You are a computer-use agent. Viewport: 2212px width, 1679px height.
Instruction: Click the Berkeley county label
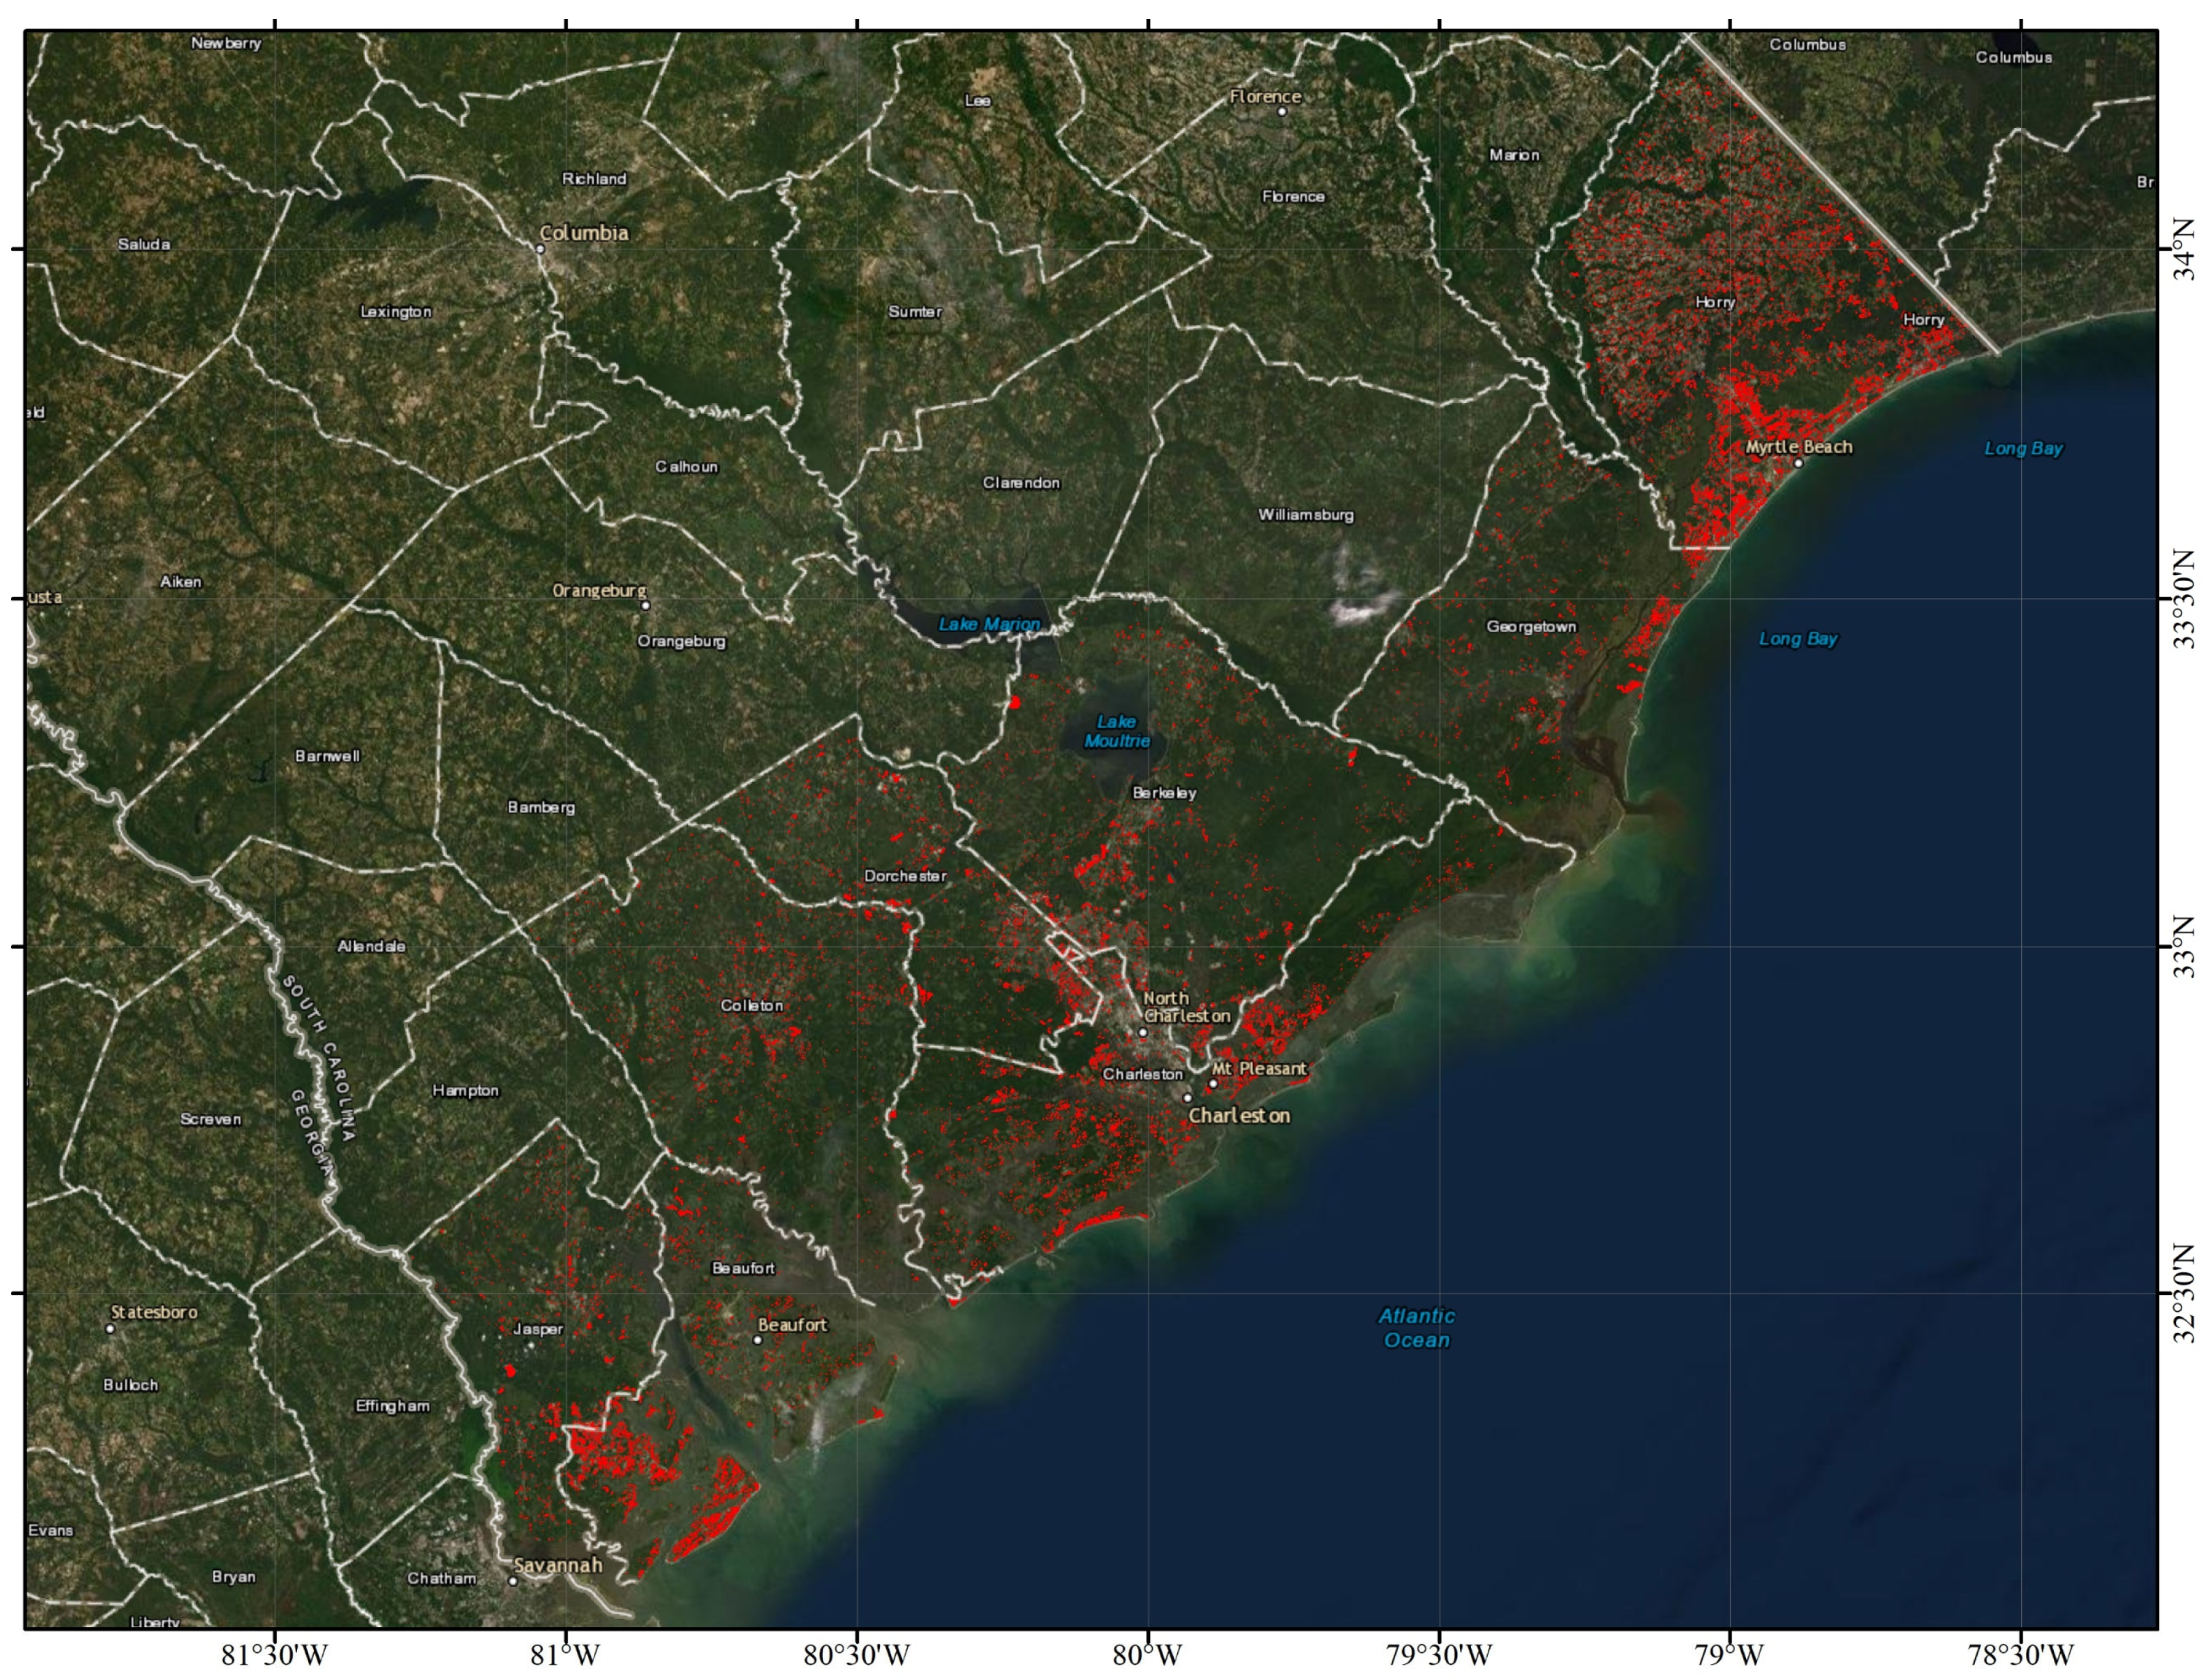tap(1164, 793)
